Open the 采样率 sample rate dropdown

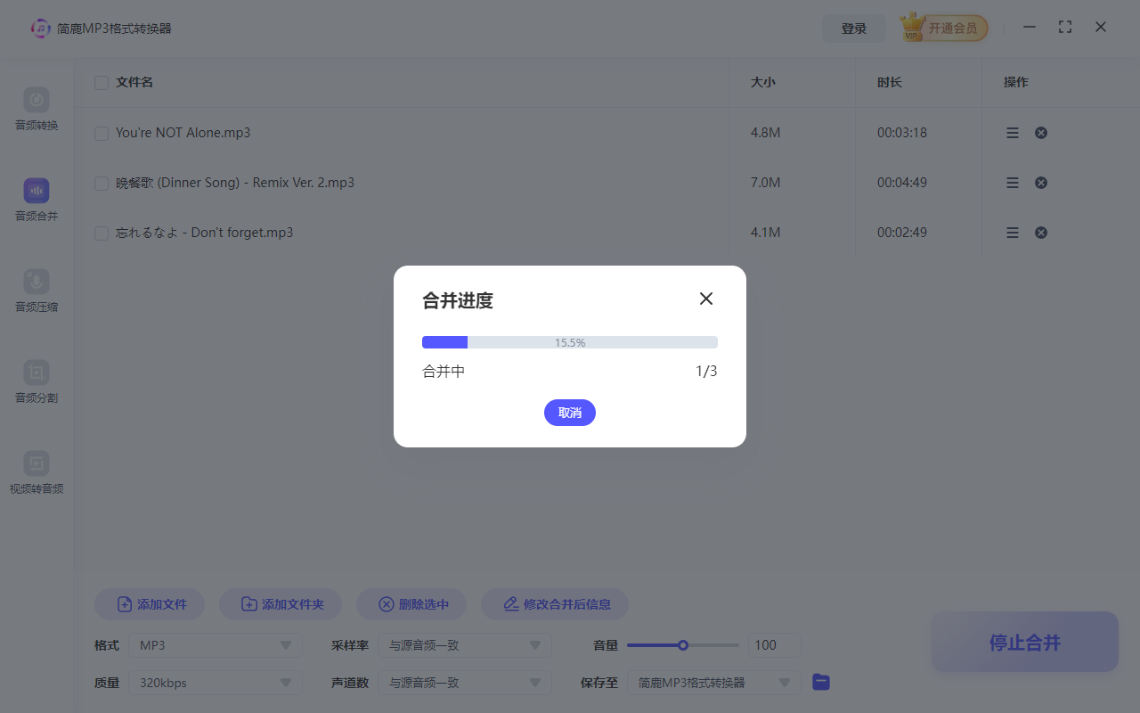pyautogui.click(x=465, y=645)
